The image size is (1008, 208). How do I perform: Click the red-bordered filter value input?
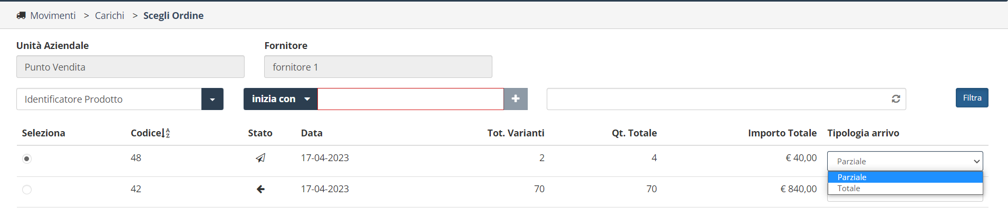(x=411, y=99)
